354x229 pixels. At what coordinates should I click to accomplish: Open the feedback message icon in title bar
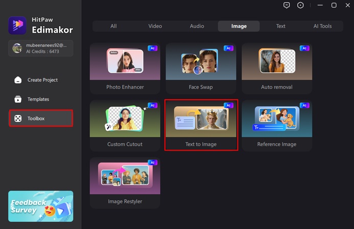(287, 5)
